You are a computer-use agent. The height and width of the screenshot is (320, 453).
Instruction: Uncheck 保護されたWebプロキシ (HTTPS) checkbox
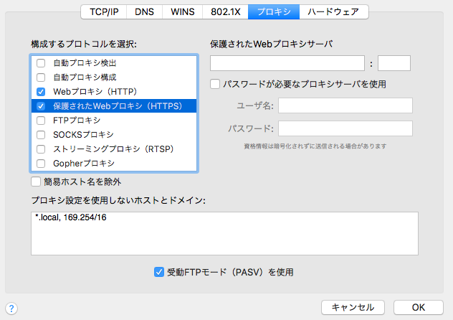(41, 106)
